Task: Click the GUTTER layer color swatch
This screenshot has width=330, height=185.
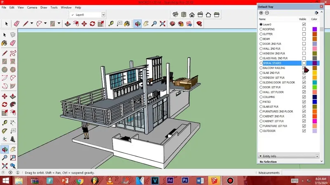Action: (x=315, y=34)
